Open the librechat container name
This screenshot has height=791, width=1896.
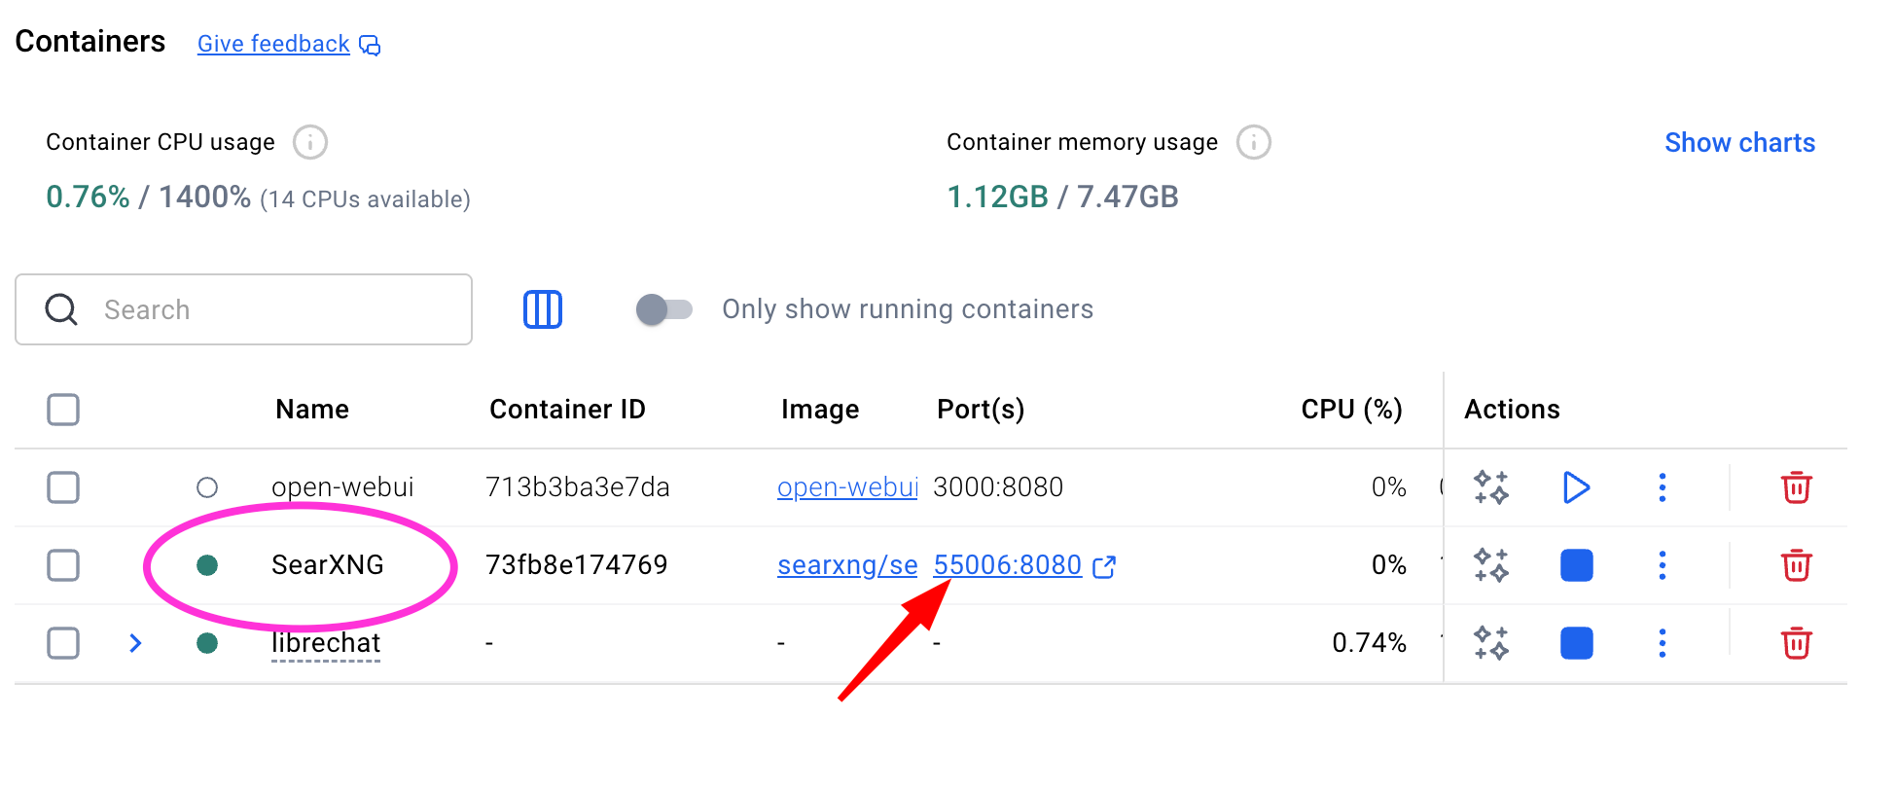point(326,643)
